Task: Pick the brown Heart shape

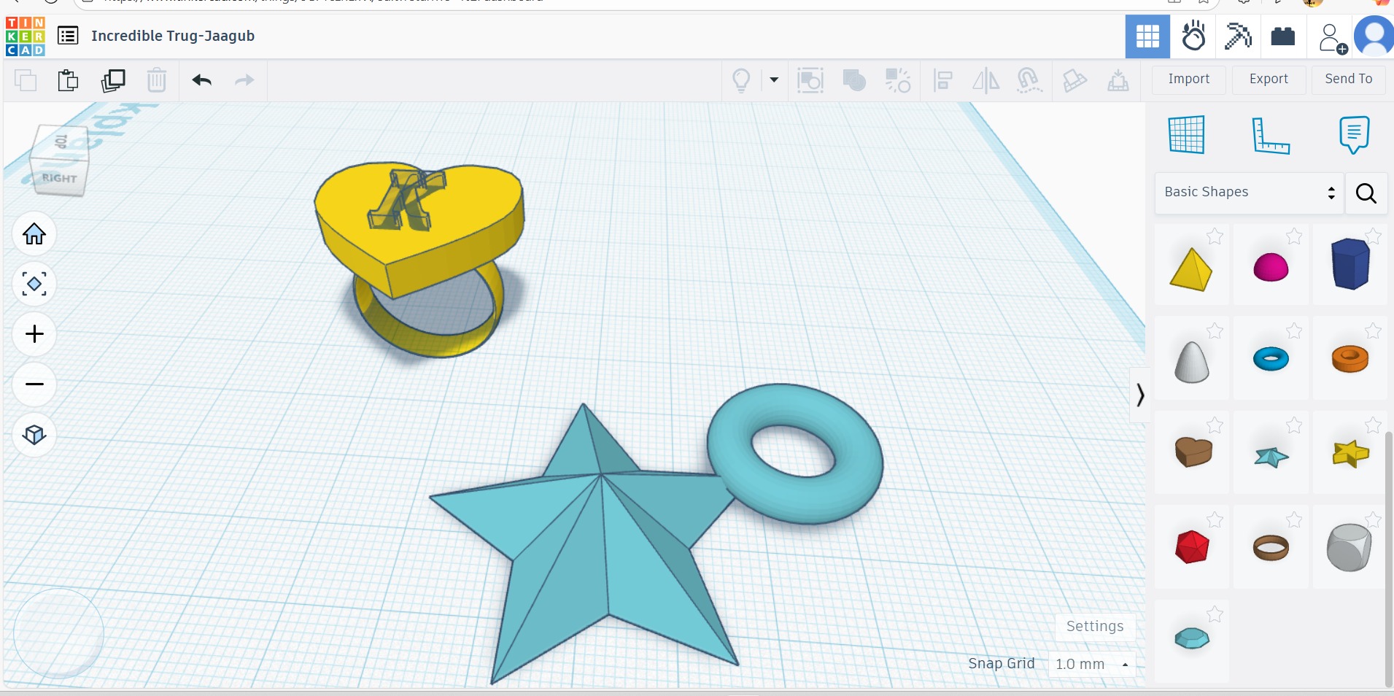Action: [x=1193, y=452]
